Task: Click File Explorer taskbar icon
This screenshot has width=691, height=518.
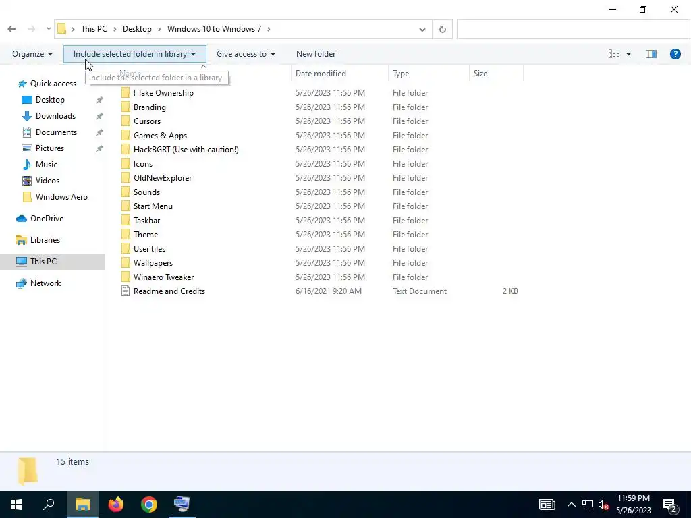Action: click(x=82, y=505)
